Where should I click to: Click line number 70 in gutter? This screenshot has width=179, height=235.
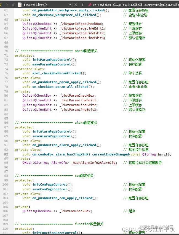6,51
